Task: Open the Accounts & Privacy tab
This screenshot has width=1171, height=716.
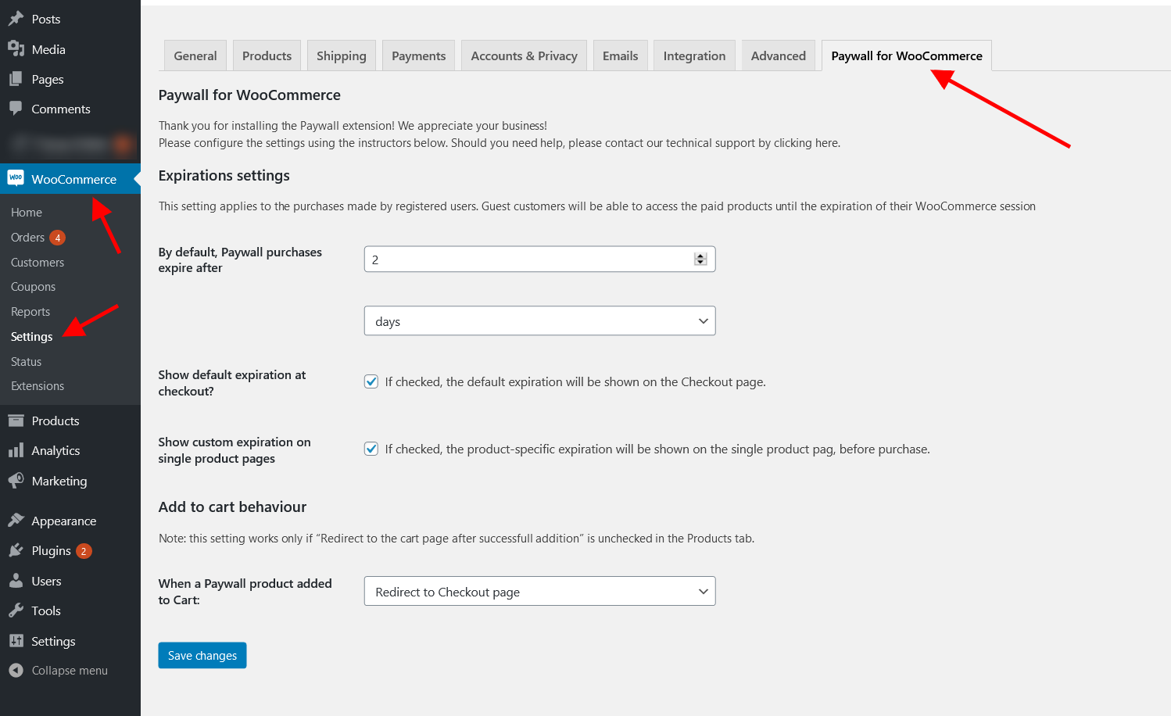Action: (524, 56)
